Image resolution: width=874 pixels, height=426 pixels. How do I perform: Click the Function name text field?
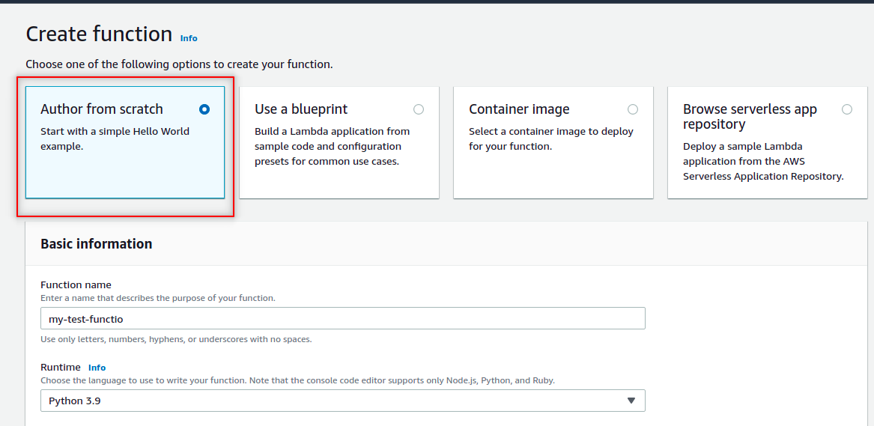[x=342, y=319]
